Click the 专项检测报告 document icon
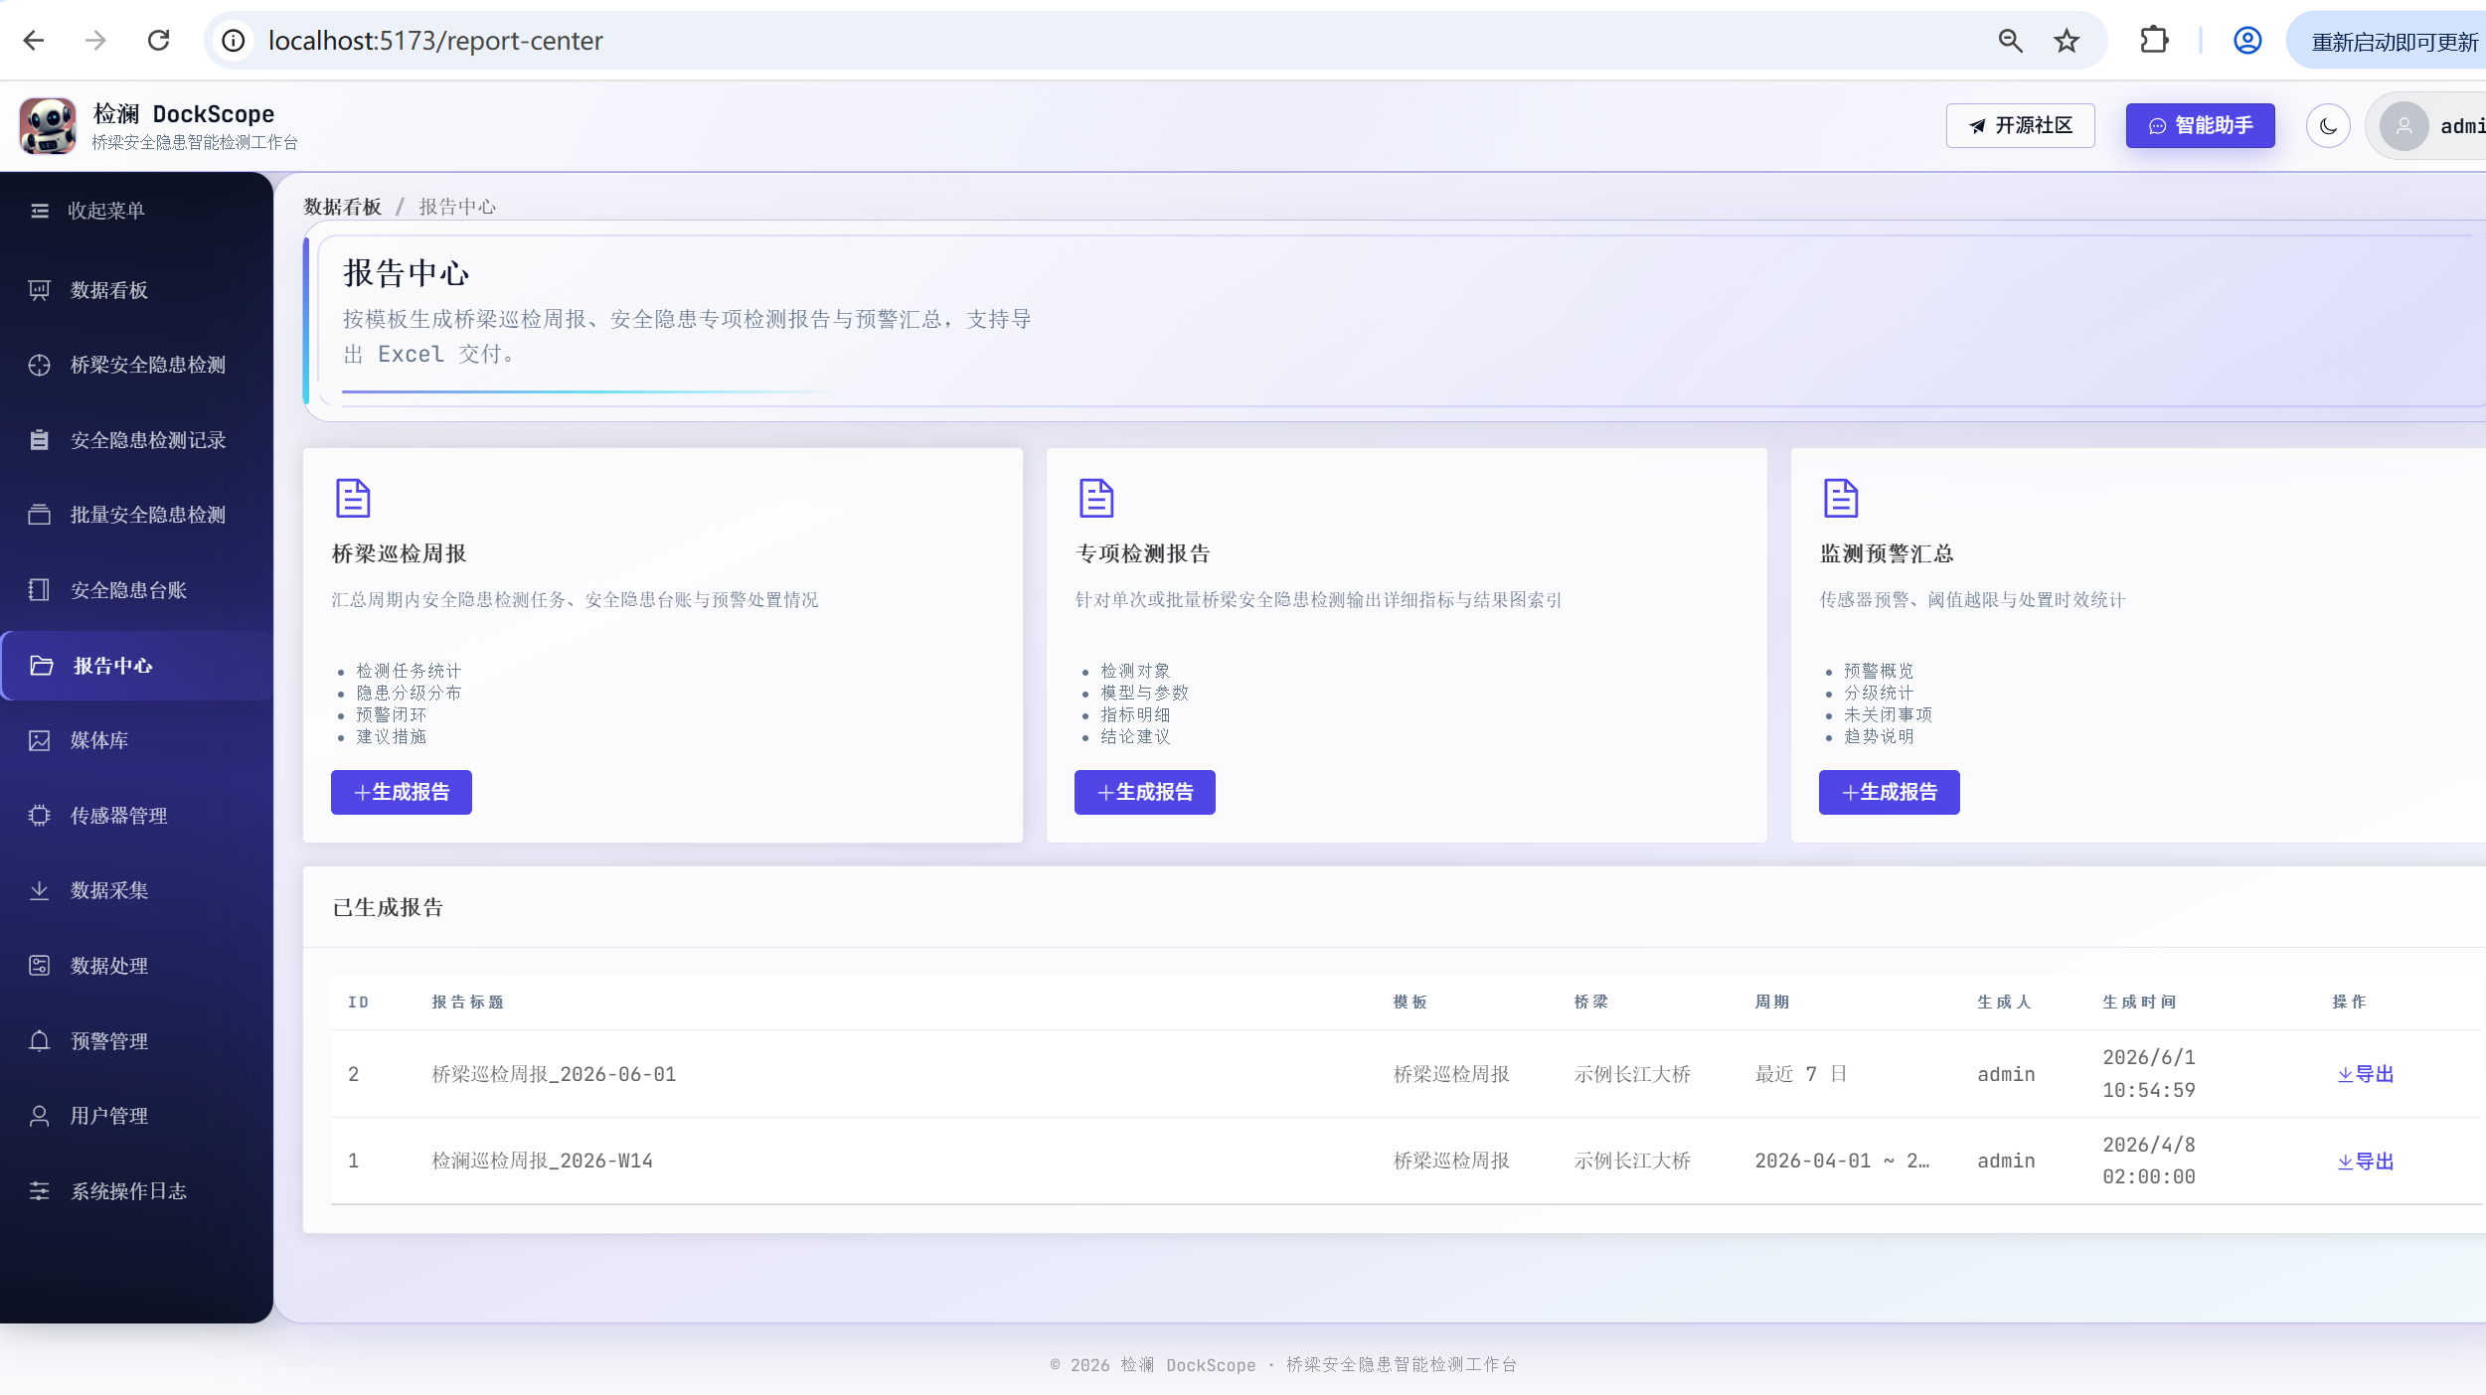 1096,499
